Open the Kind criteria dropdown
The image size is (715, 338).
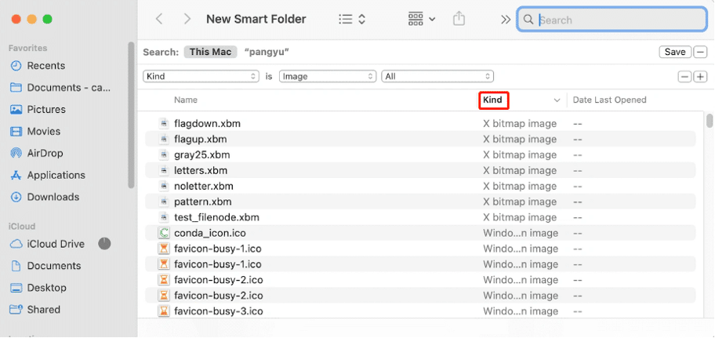click(x=201, y=77)
